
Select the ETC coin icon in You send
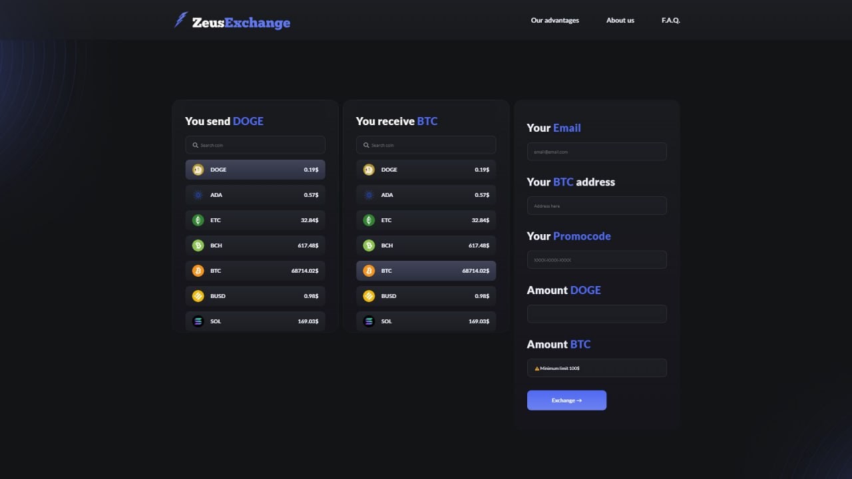pos(198,220)
